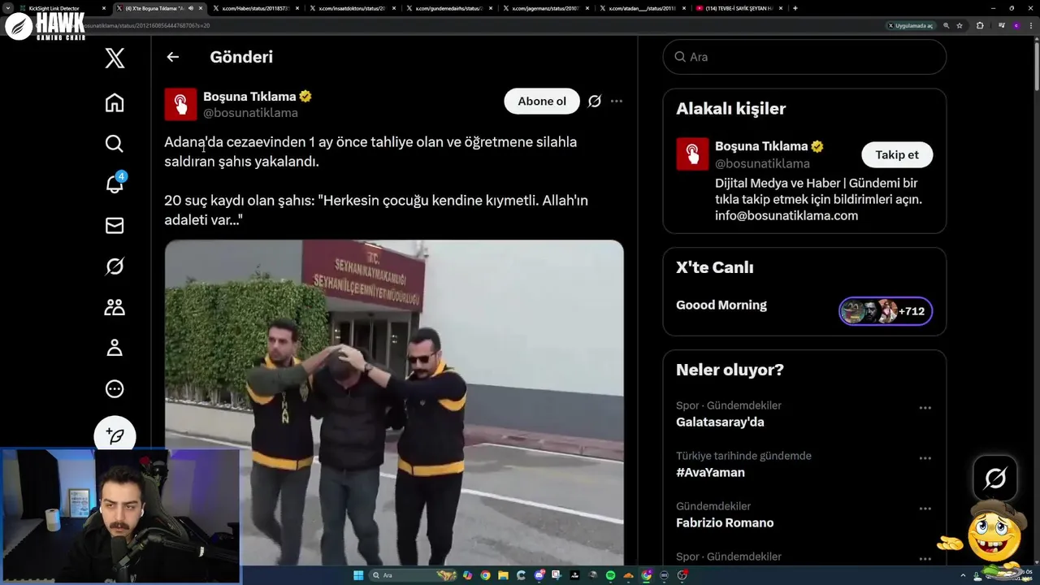Click the X logo in the sidebar
The width and height of the screenshot is (1040, 585).
coord(115,58)
